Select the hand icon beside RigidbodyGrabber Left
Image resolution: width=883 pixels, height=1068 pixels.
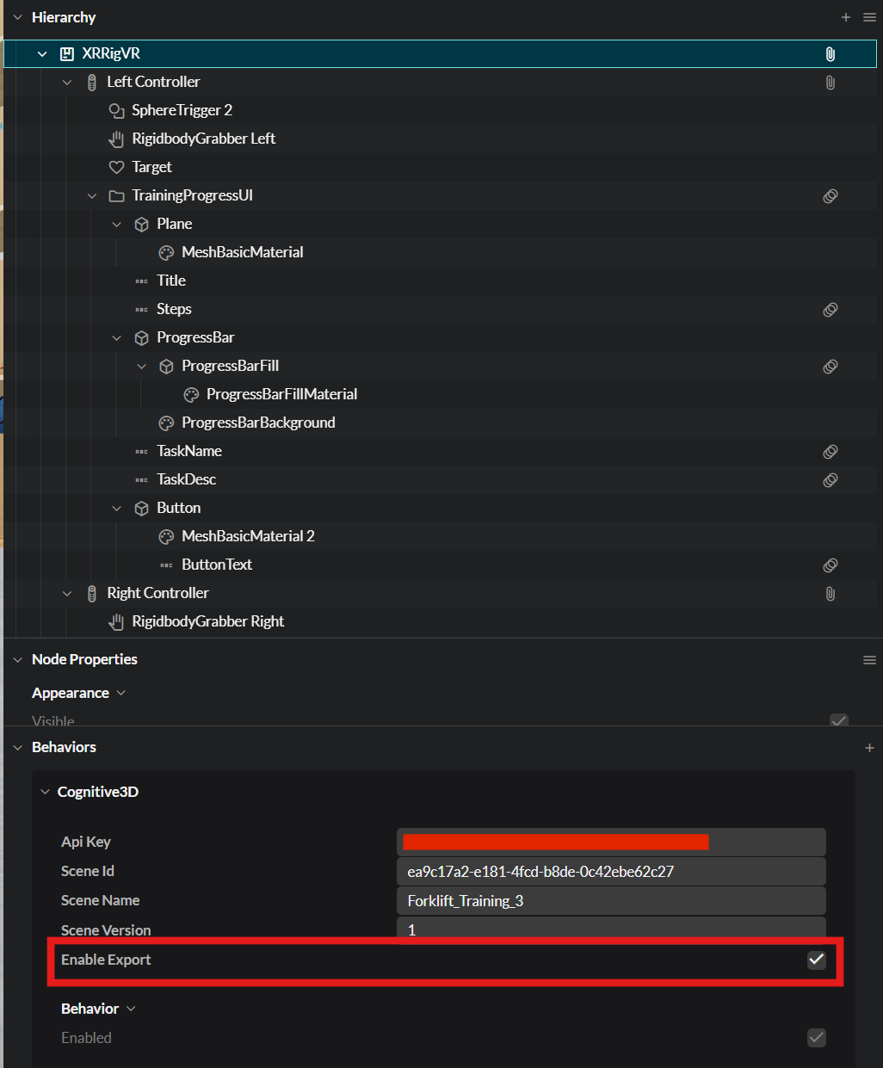116,139
